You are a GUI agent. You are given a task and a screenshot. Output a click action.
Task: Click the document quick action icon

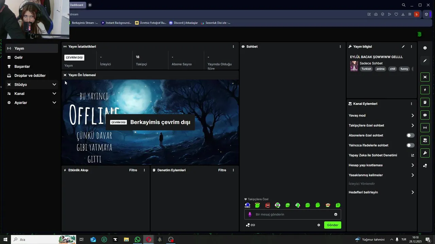(x=425, y=102)
